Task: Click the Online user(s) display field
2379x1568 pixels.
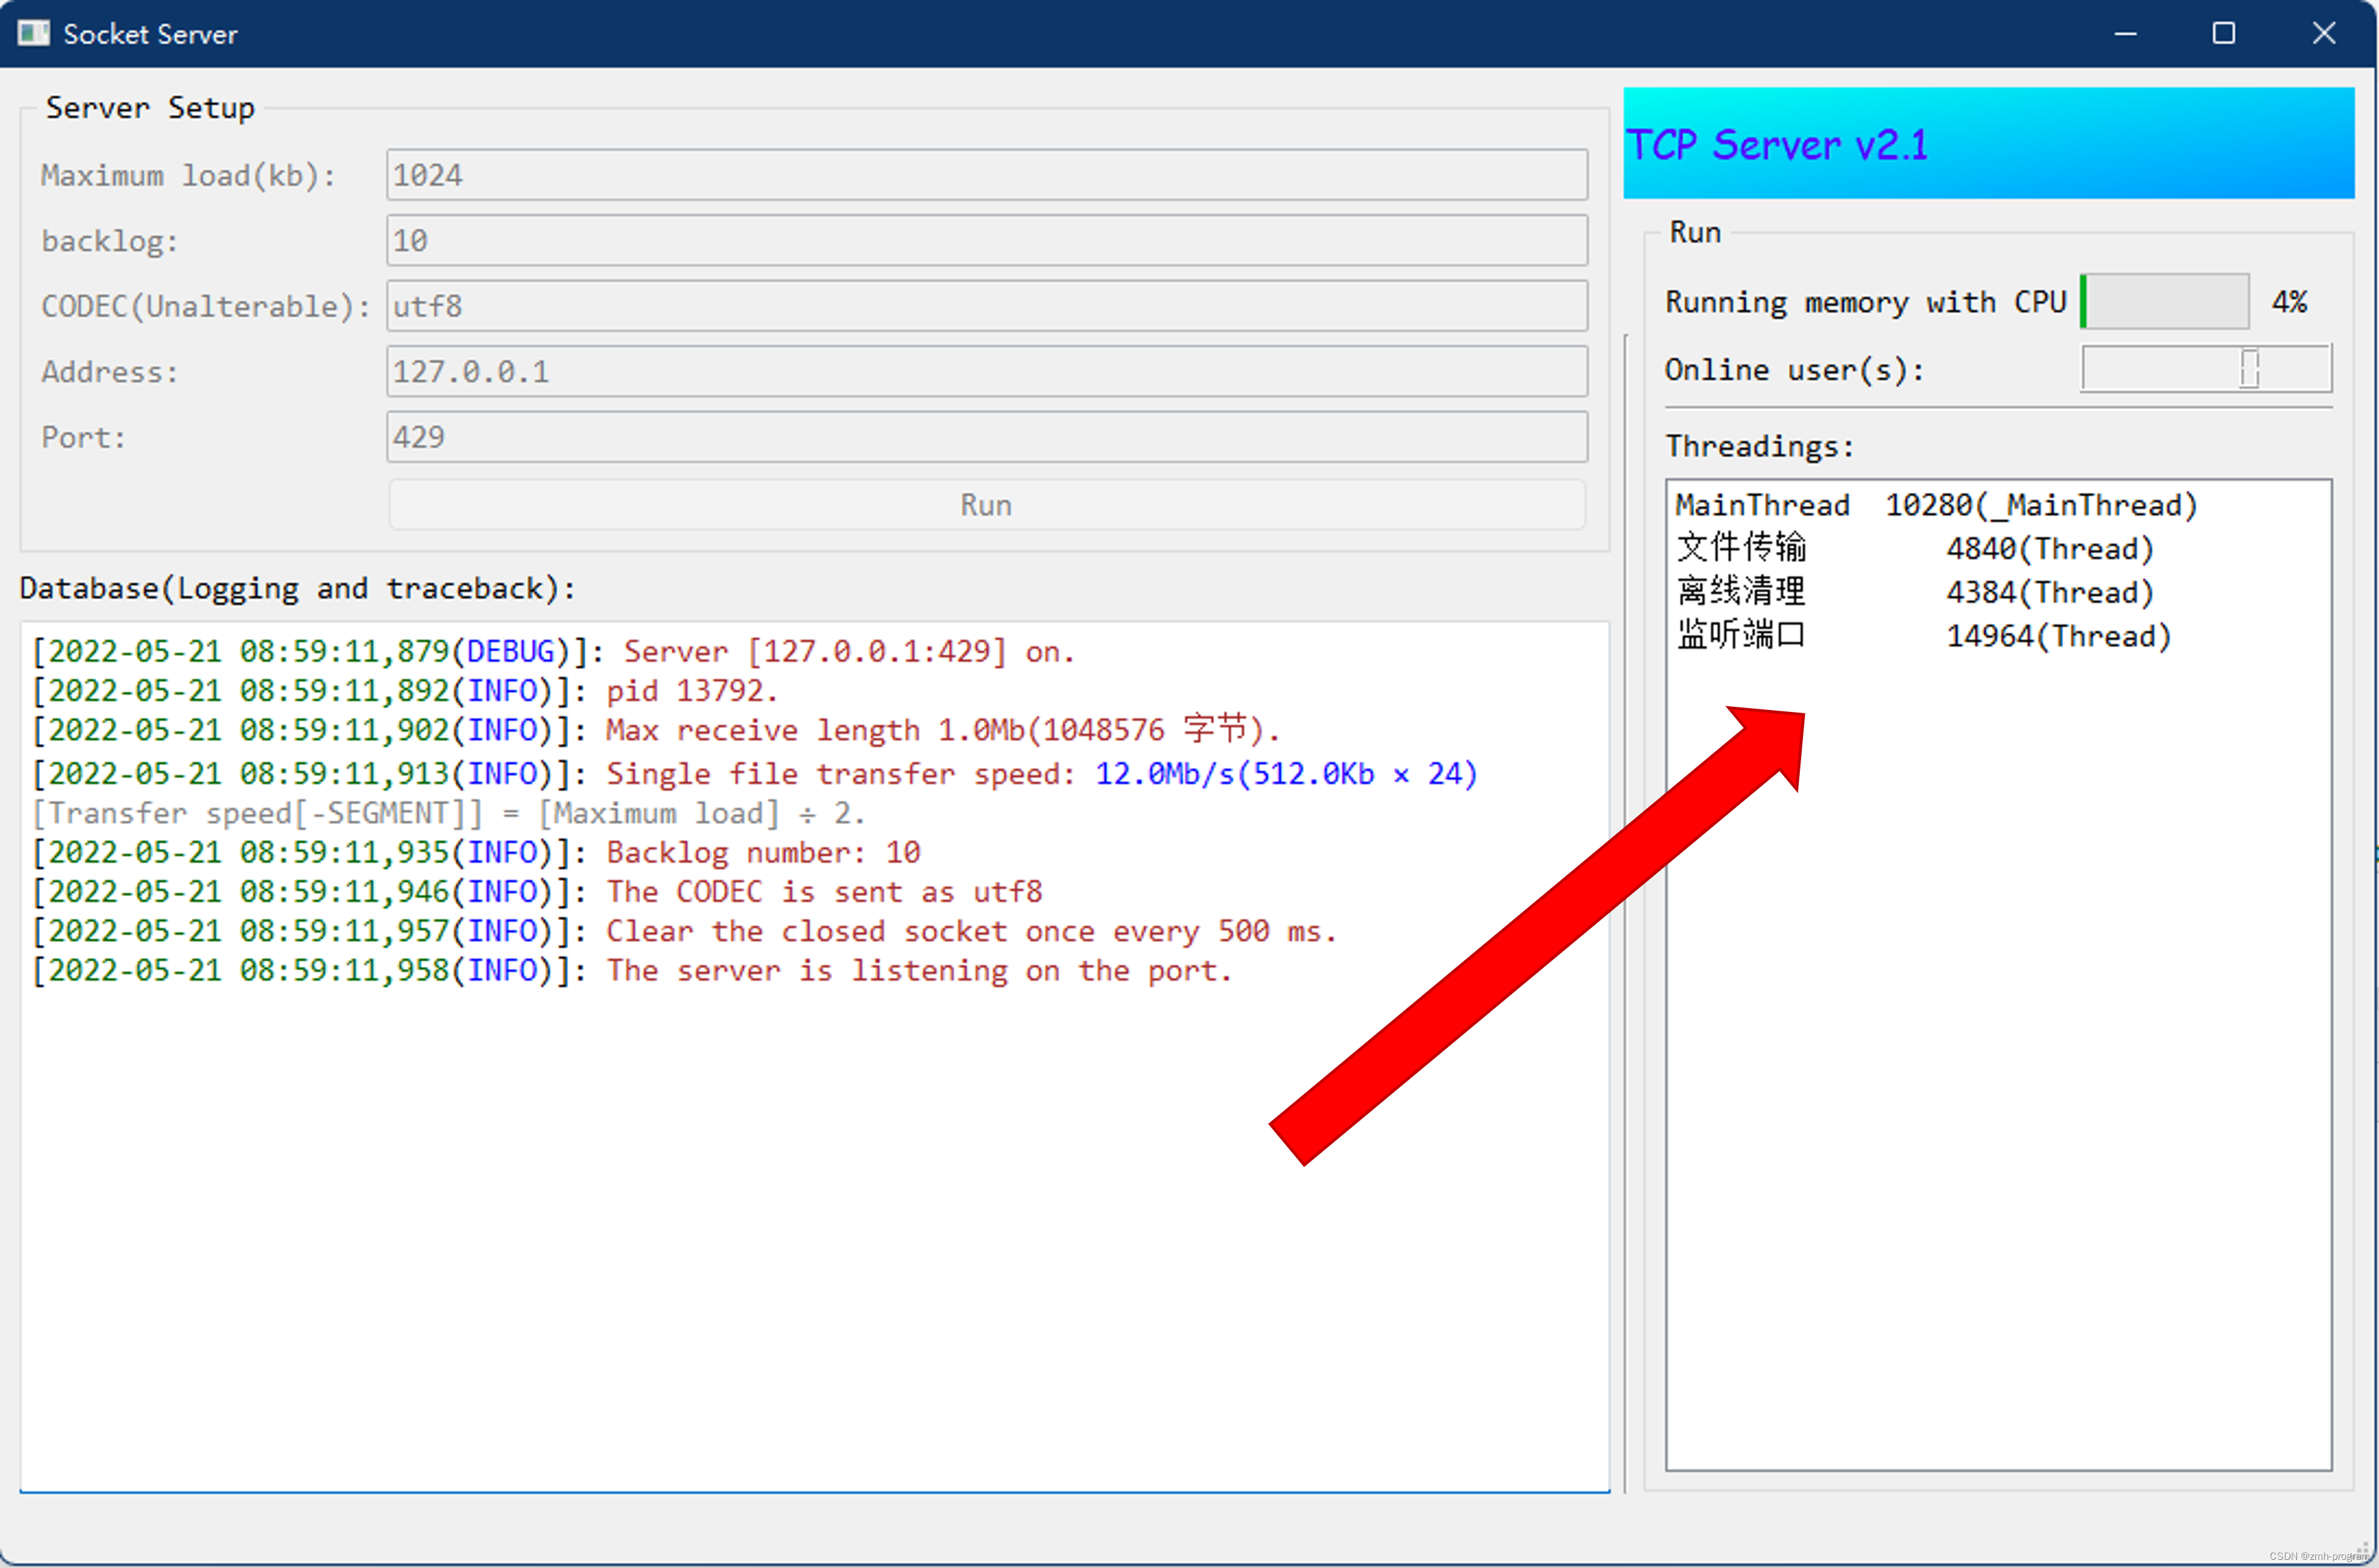Action: [x=2206, y=369]
